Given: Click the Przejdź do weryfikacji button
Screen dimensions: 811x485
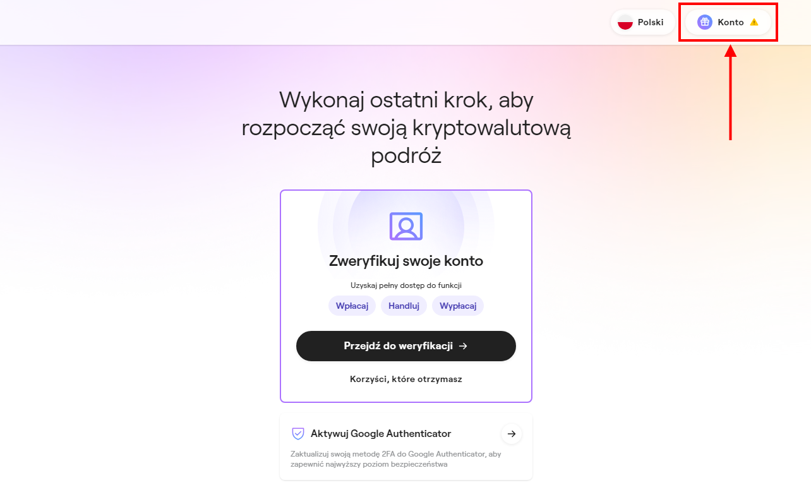Looking at the screenshot, I should pos(406,346).
